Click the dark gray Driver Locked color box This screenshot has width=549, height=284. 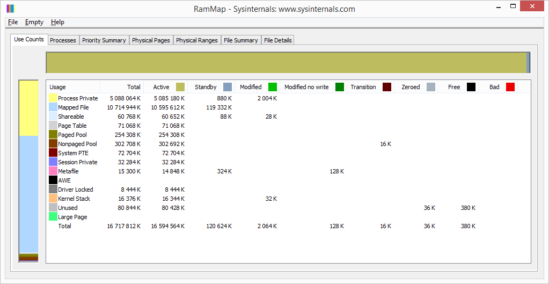tap(53, 189)
